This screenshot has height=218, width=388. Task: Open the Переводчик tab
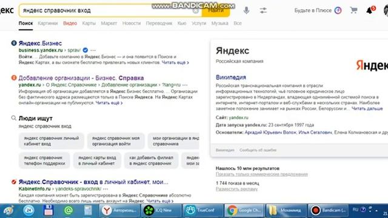159,23
